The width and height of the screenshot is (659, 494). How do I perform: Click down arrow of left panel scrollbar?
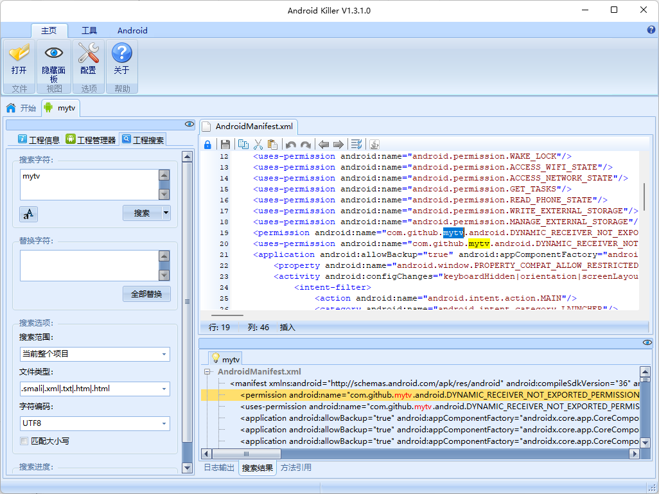click(188, 468)
